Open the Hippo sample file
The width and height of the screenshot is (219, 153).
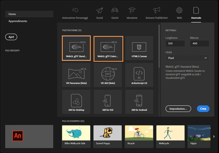pos(199,137)
